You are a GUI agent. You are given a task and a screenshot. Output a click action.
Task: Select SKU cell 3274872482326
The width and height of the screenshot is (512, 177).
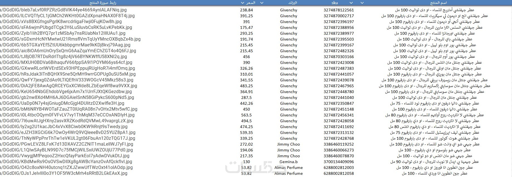pyautogui.click(x=339, y=51)
